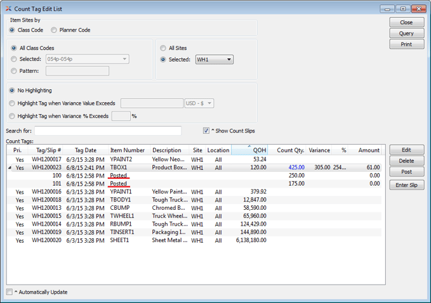Sort by QOH column header
The height and width of the screenshot is (303, 431).
[x=249, y=150]
